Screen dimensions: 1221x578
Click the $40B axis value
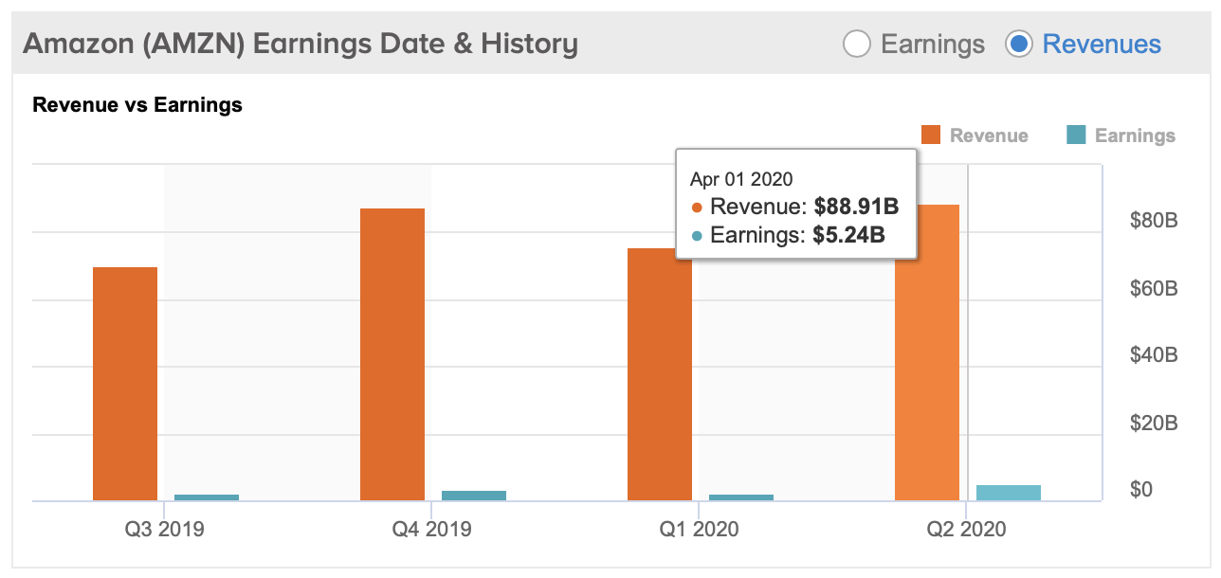point(1154,355)
